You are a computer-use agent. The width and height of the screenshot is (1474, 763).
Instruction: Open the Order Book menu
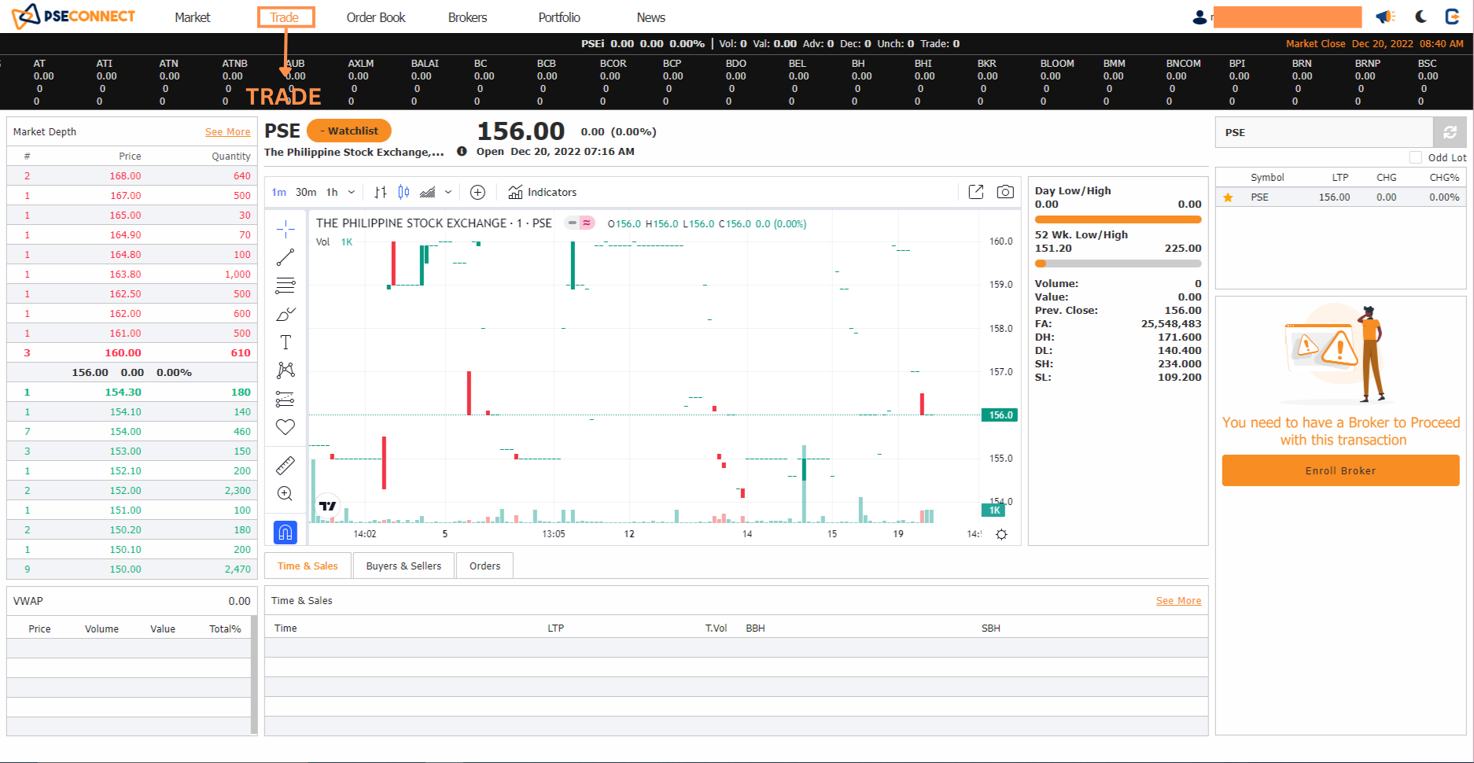(375, 17)
